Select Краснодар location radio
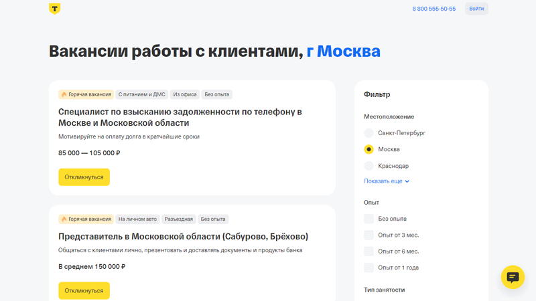536x301 pixels. (368, 166)
